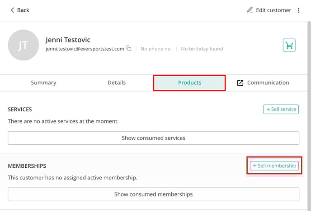Click the jenni.testovic email address text
This screenshot has height=211, width=311.
pyautogui.click(x=85, y=49)
